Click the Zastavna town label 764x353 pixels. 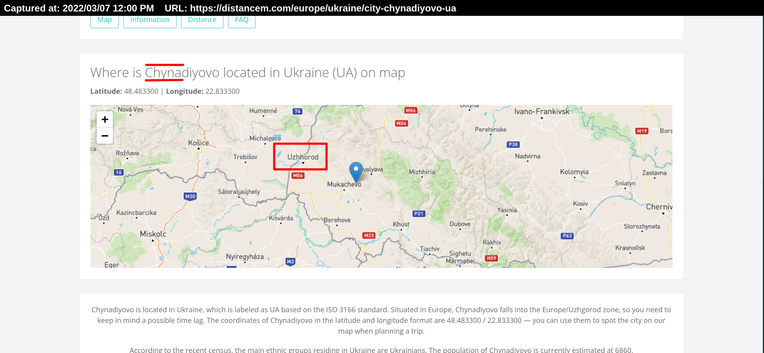[655, 173]
